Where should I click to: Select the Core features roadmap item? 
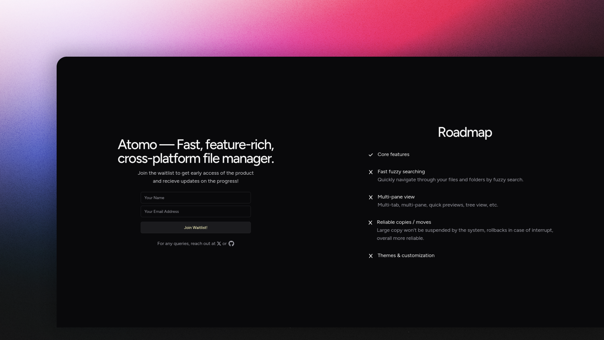393,154
